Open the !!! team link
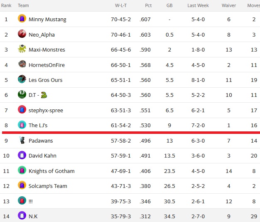Image resolution: width=260 pixels, height=222 pixels. (31, 202)
